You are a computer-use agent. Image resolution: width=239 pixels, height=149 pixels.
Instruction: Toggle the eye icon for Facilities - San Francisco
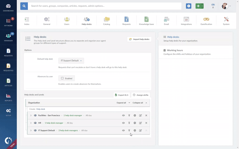point(123,115)
